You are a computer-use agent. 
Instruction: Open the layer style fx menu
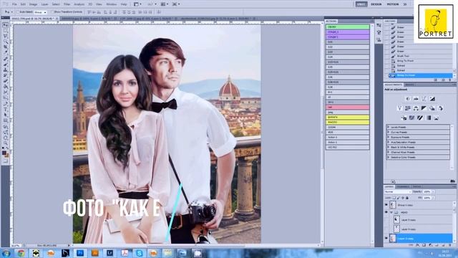click(x=418, y=245)
